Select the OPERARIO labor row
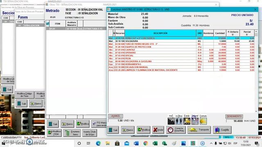The image size is (262, 147). 181,53
